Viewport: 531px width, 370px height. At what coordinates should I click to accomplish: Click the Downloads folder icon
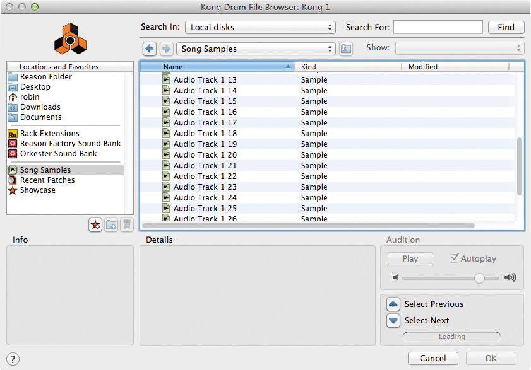pos(13,107)
